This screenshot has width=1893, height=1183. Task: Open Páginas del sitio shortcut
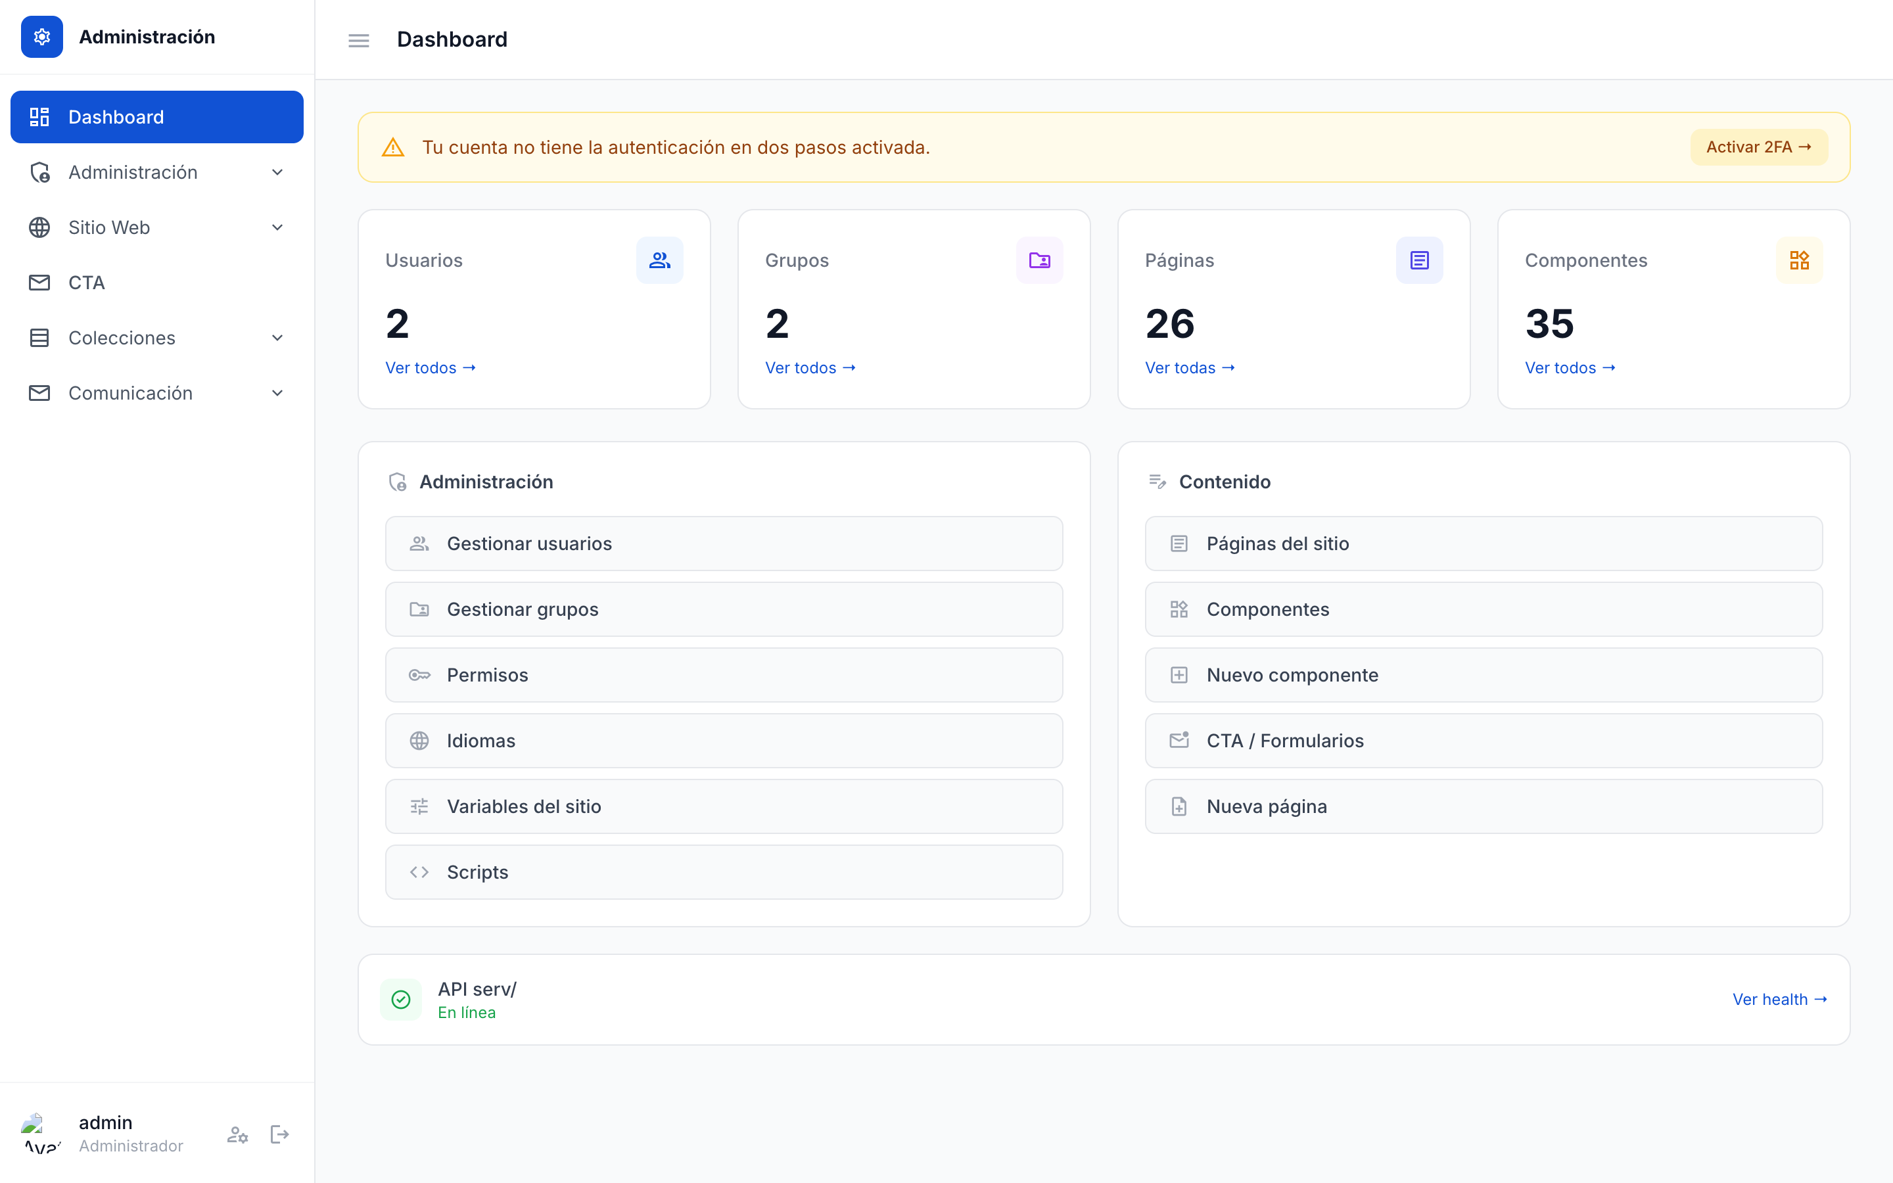(1483, 544)
